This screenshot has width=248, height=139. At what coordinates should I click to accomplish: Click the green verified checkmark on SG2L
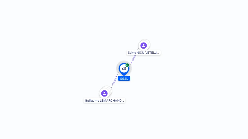(127, 65)
